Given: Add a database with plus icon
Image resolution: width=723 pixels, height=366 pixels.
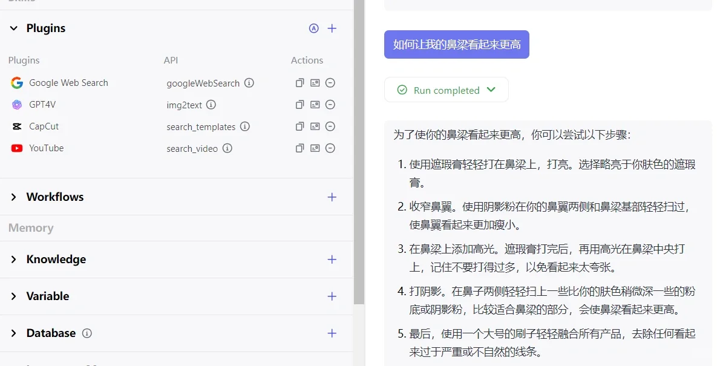Looking at the screenshot, I should [332, 333].
